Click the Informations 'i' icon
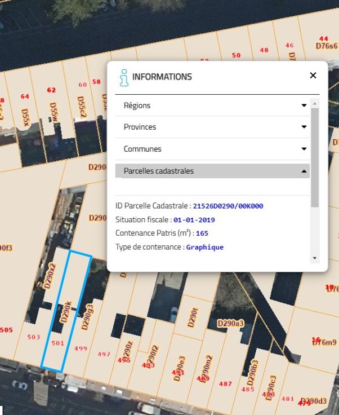 click(124, 77)
